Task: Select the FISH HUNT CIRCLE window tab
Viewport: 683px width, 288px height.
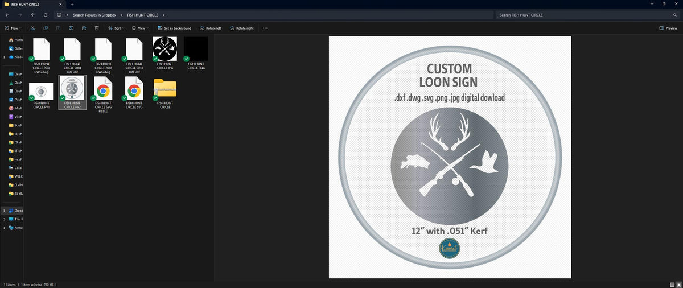Action: pyautogui.click(x=33, y=4)
